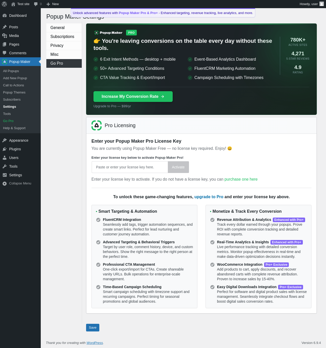The height and width of the screenshot is (348, 326).
Task: Click Increase My Conversion Rate button
Action: [133, 97]
